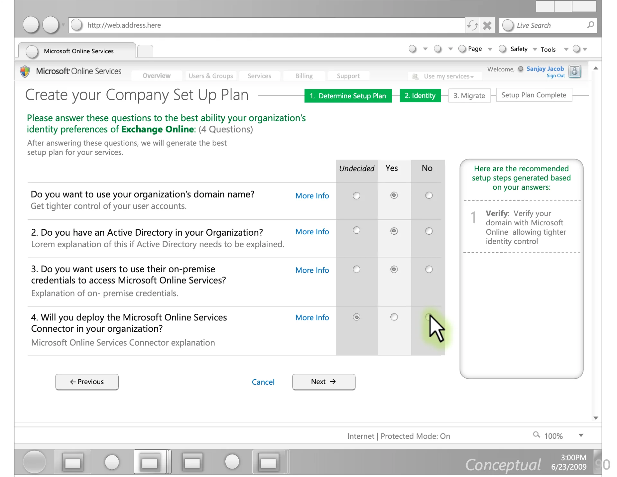Click the Next button
Image resolution: width=617 pixels, height=477 pixels.
pos(324,382)
